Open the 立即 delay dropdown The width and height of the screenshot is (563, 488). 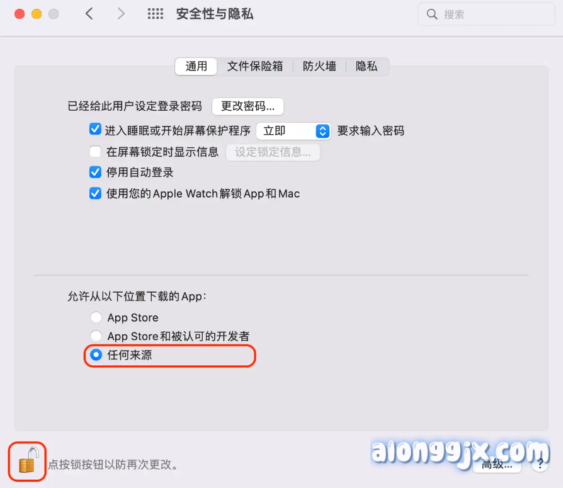point(293,131)
